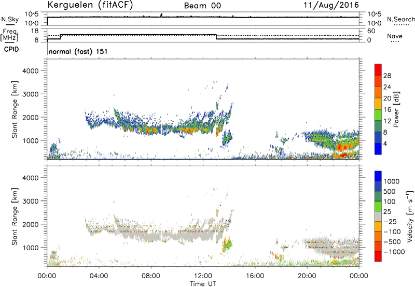Click the 'Time UT' x-axis label
The width and height of the screenshot is (415, 287).
coord(203,284)
